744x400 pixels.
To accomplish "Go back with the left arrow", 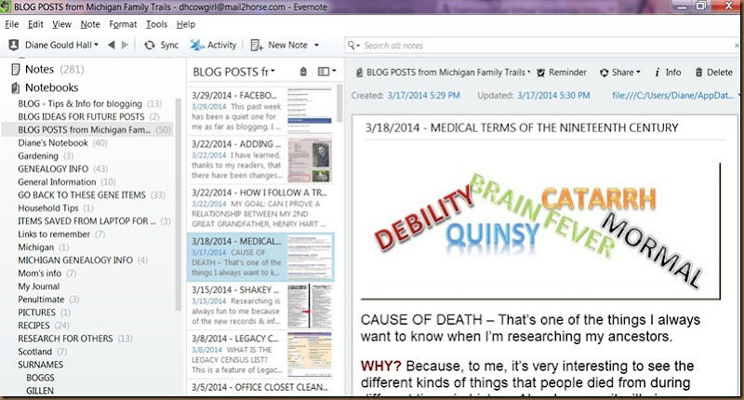I will click(112, 45).
